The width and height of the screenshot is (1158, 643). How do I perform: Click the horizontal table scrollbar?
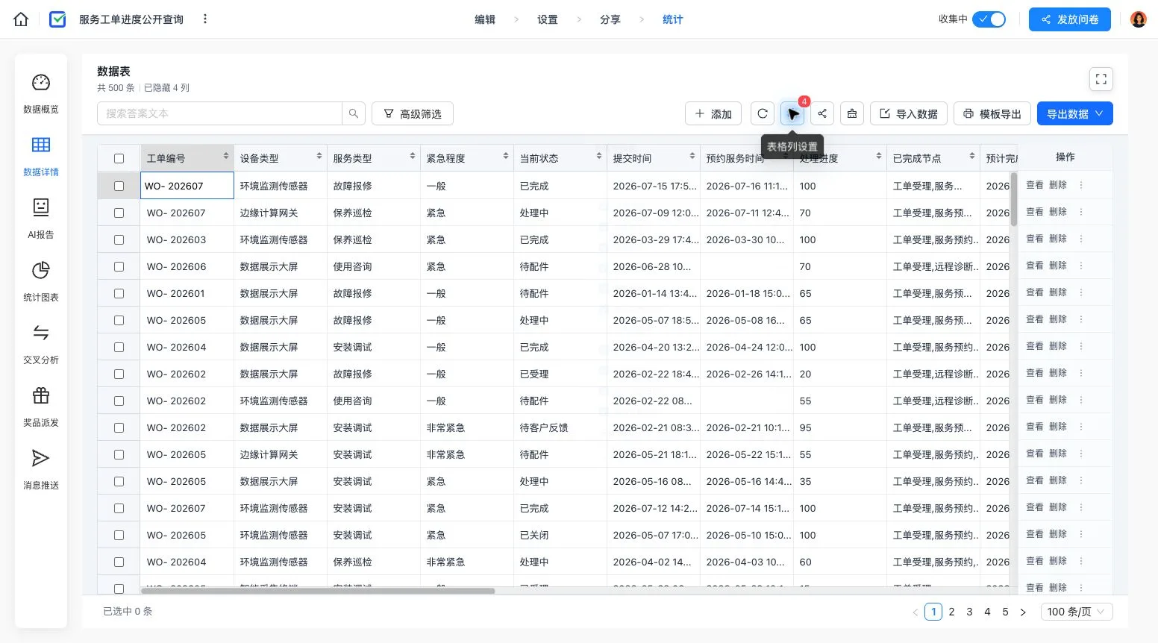(318, 591)
